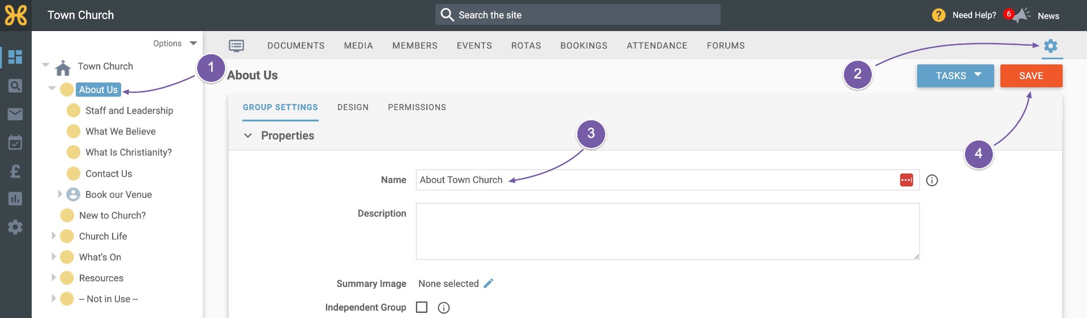Viewport: 1087px width, 318px height.
Task: Click the web page view icon beside Documents
Action: (236, 46)
